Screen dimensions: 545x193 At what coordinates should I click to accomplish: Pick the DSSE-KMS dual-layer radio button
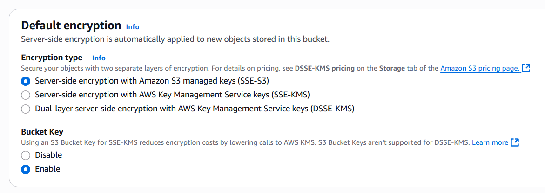click(x=26, y=109)
